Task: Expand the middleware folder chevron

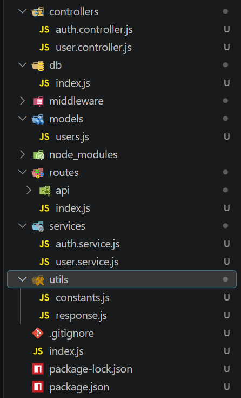Action: 23,101
